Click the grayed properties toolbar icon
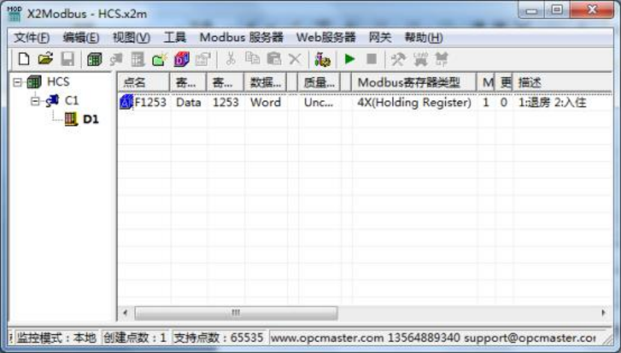This screenshot has width=621, height=353. 203,60
